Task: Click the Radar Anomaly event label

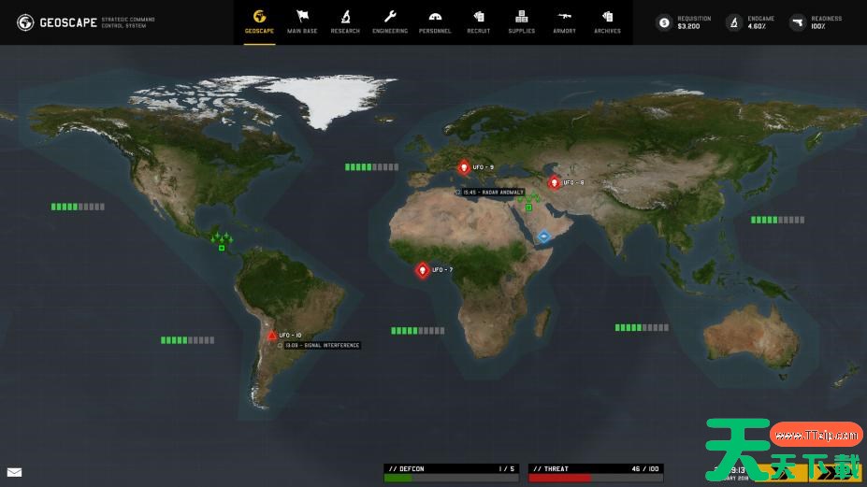Action: click(x=492, y=193)
